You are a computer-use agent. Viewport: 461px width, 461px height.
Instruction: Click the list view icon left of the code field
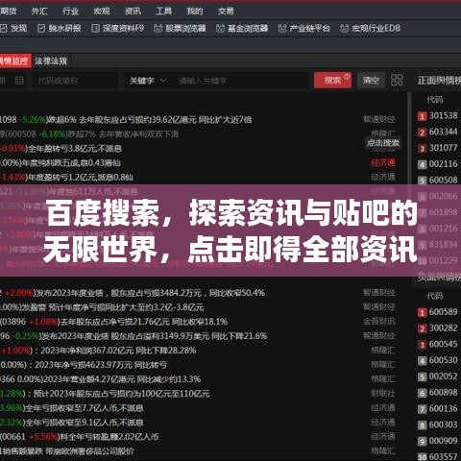(19, 80)
